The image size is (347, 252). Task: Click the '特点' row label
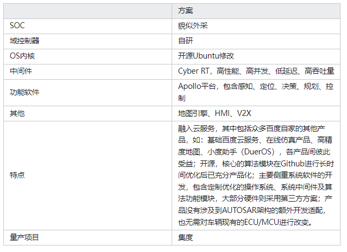coord(17,175)
